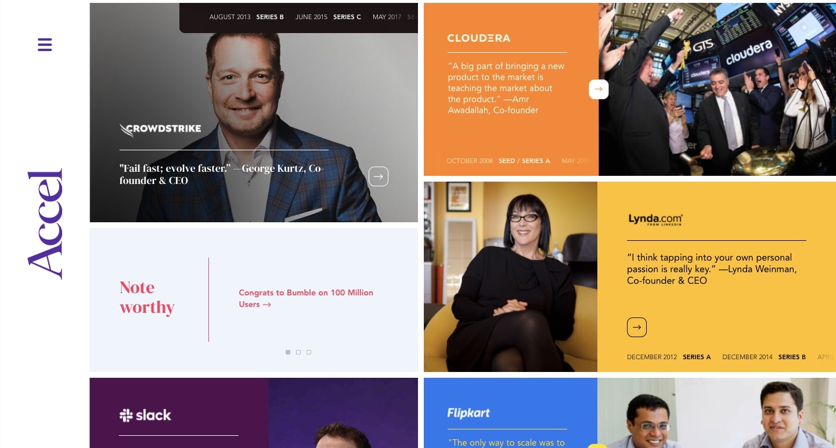Click the Cloudera logo on orange card

tap(479, 38)
